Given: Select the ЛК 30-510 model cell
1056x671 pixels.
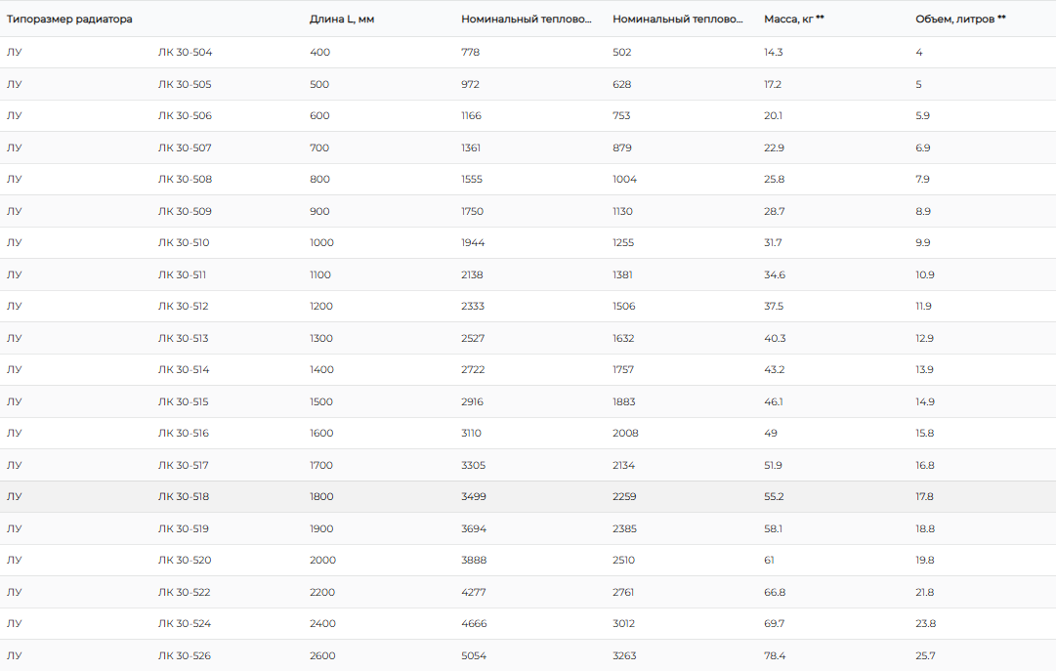Looking at the screenshot, I should (x=184, y=243).
